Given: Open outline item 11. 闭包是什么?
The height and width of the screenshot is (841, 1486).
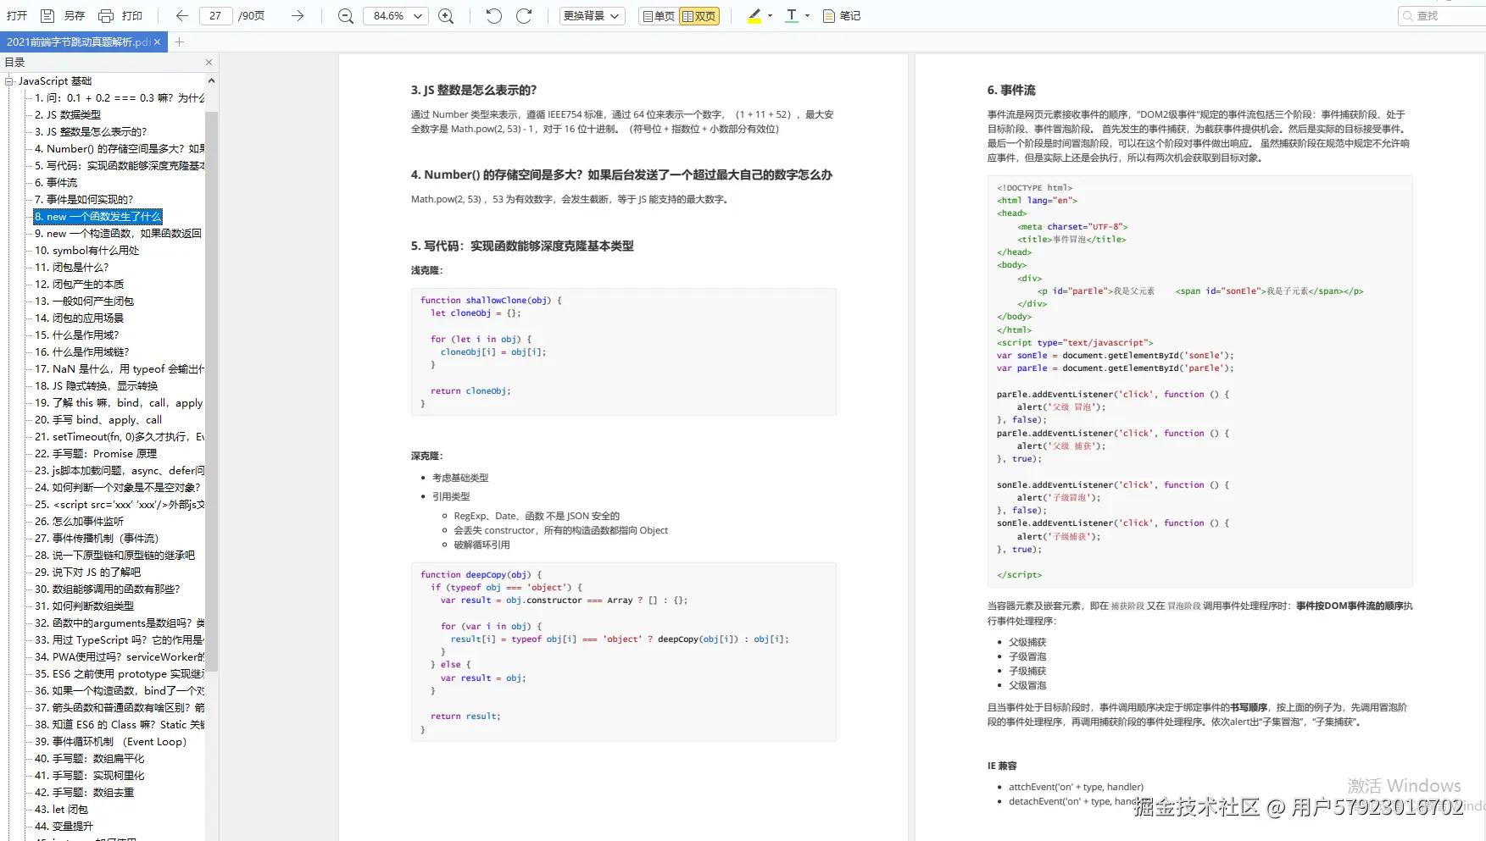Looking at the screenshot, I should (x=72, y=267).
